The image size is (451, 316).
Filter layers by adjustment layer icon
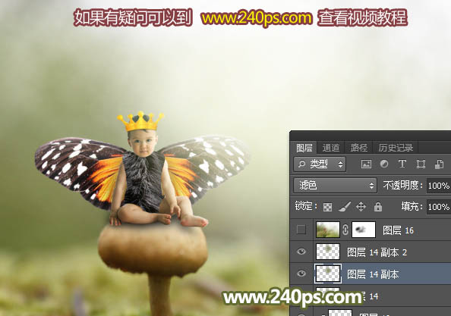(x=384, y=164)
